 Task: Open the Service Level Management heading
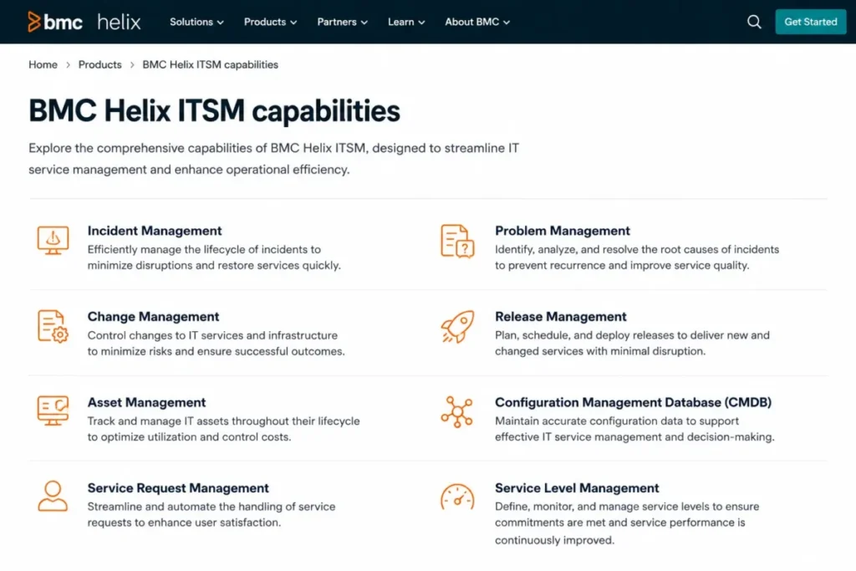click(x=577, y=488)
